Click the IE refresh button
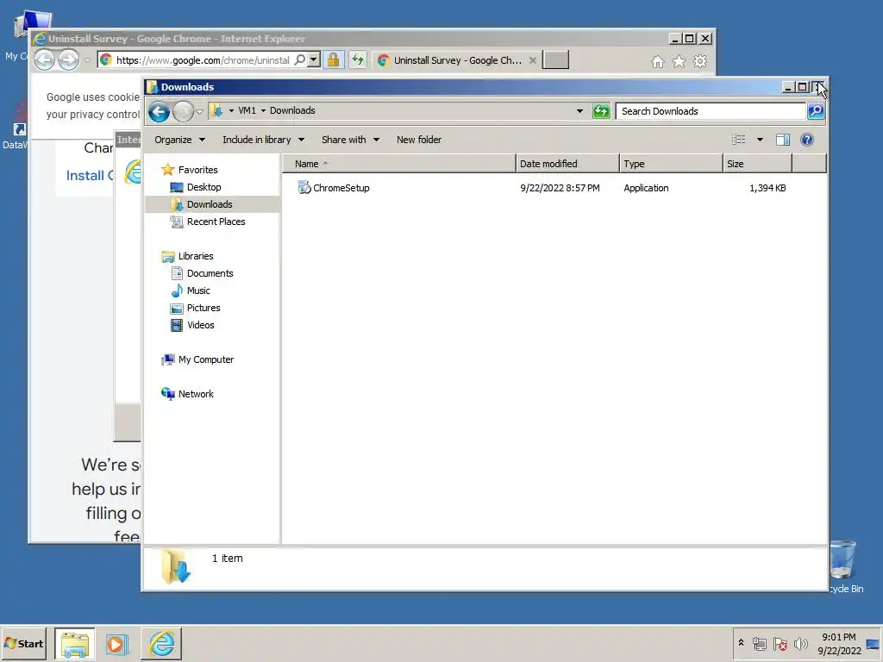The image size is (883, 662). [x=358, y=59]
